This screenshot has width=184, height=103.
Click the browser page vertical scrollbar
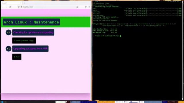[91, 54]
